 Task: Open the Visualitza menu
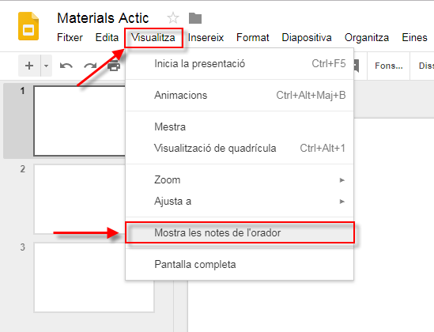pyautogui.click(x=153, y=37)
